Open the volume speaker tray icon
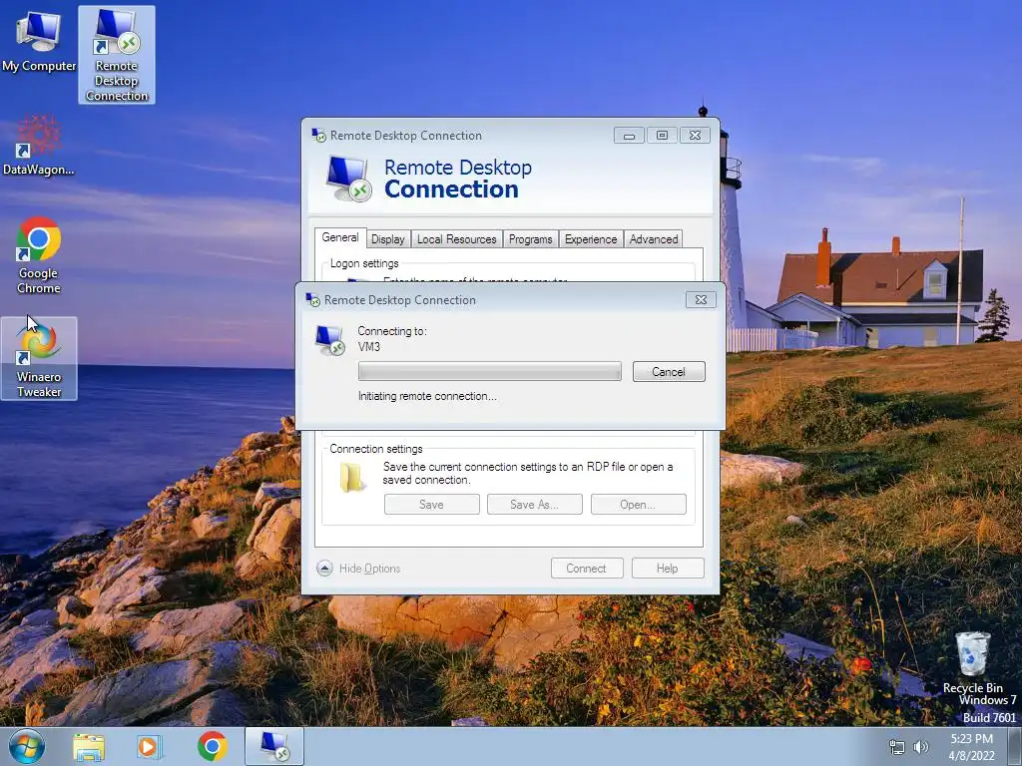Viewport: 1022px width, 766px height. pos(921,747)
